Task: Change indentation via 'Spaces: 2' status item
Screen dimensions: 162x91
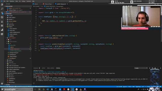Action: click(125, 87)
